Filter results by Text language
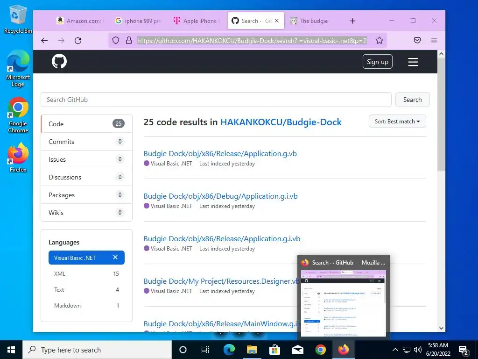478x359 pixels. (x=86, y=289)
